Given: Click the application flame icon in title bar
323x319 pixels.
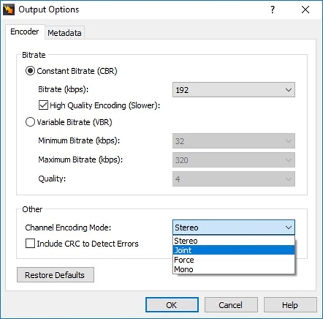Looking at the screenshot, I should click(9, 9).
